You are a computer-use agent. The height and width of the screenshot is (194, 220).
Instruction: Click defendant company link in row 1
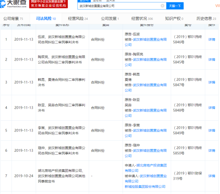coord(146,42)
